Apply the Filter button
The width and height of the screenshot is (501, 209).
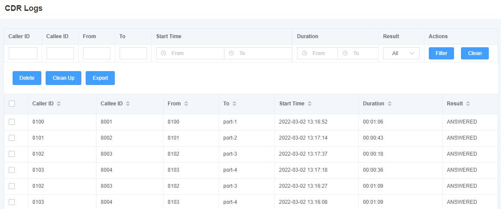pos(441,53)
